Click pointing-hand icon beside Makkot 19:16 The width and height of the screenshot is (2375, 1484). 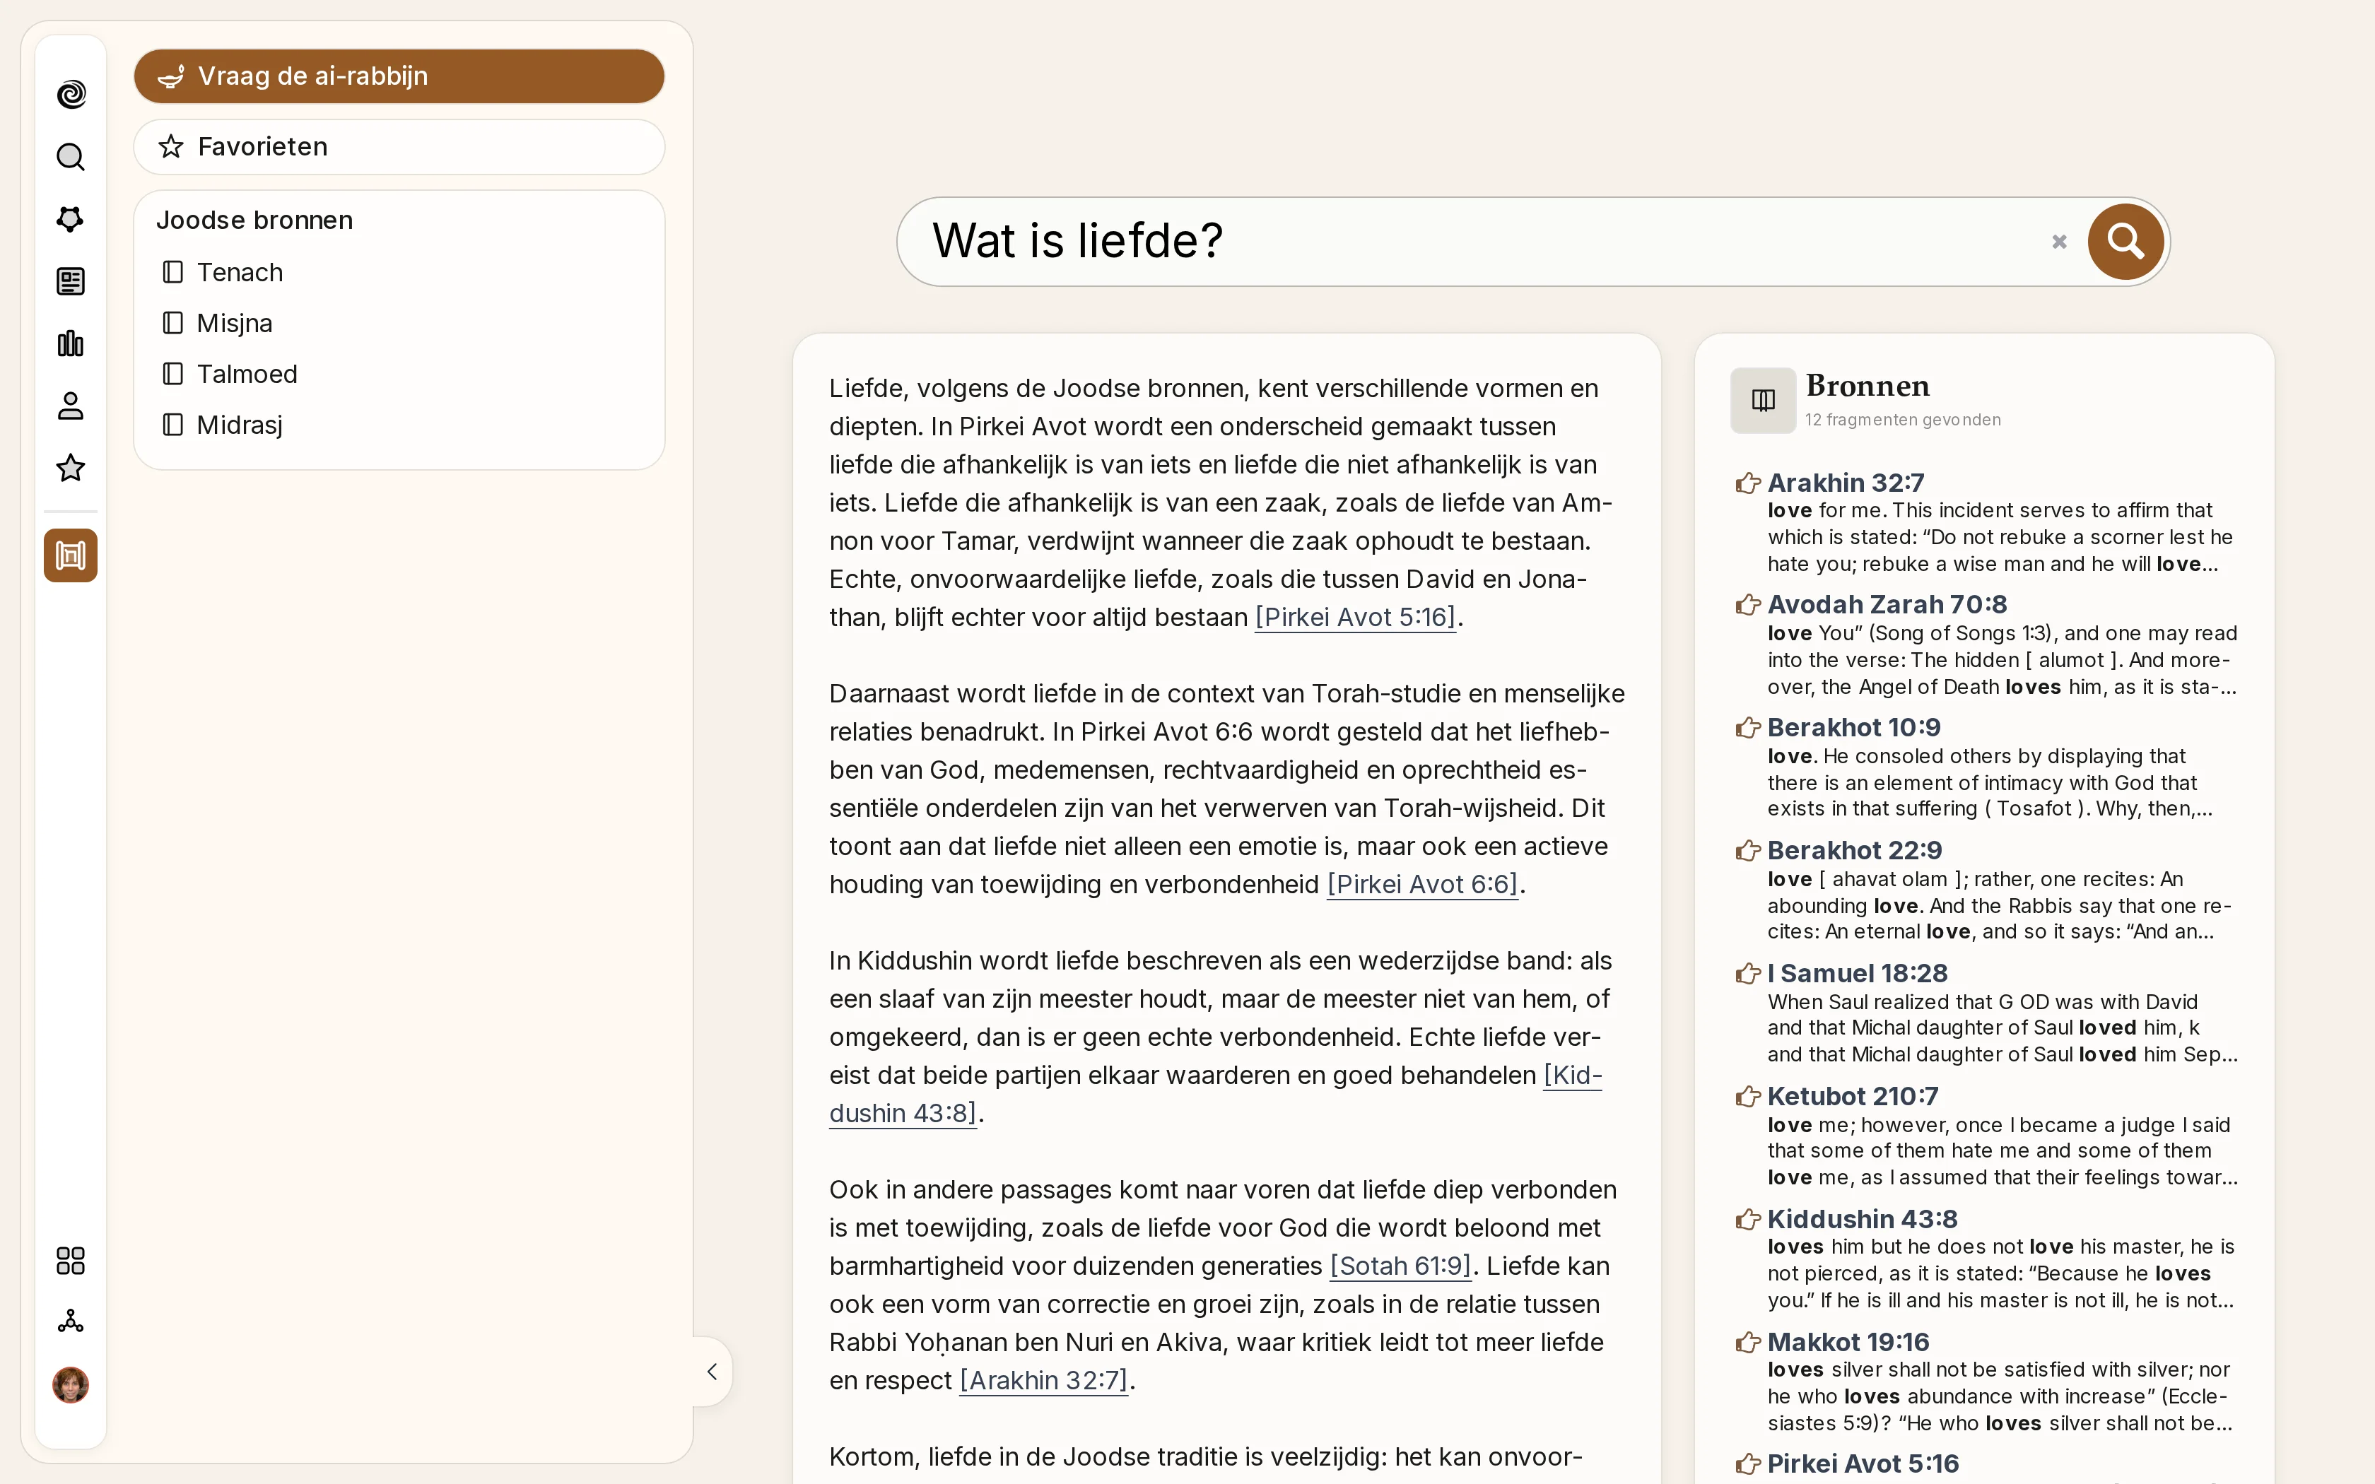[1748, 1342]
